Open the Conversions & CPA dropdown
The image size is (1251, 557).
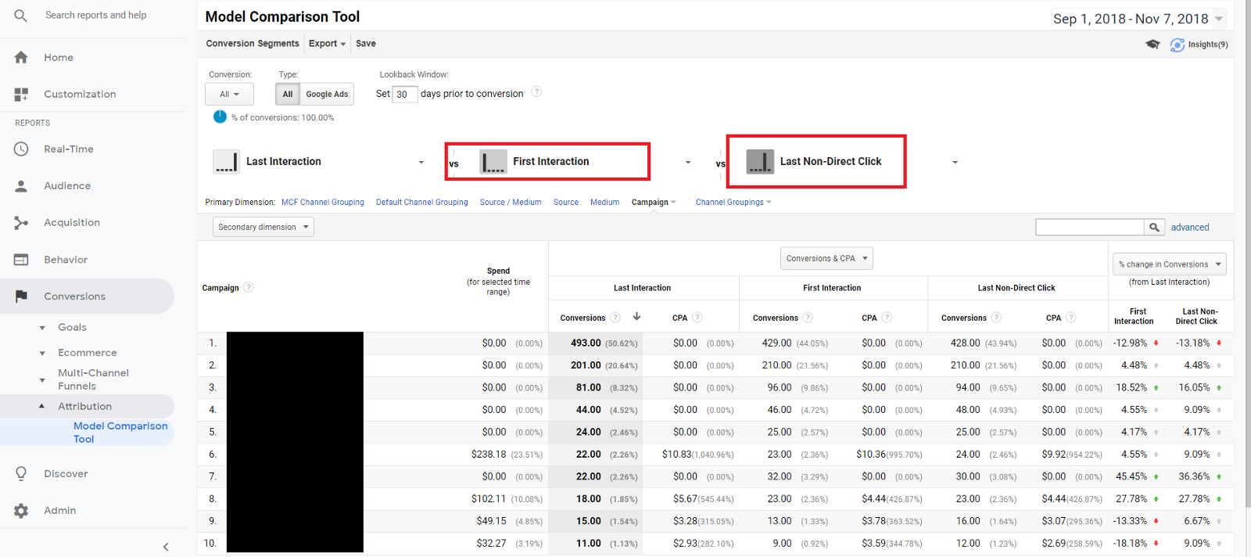(826, 258)
